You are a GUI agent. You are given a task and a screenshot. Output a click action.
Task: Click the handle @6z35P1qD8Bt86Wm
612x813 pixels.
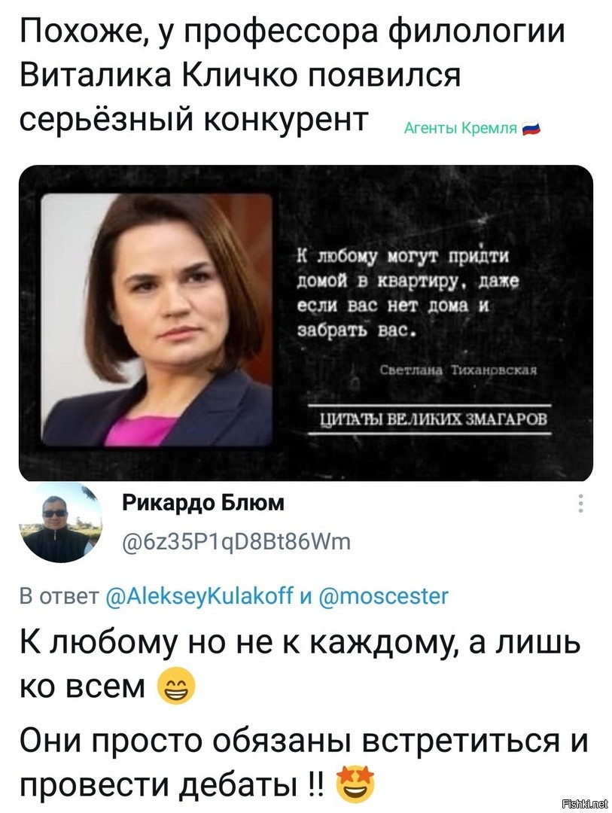(236, 542)
